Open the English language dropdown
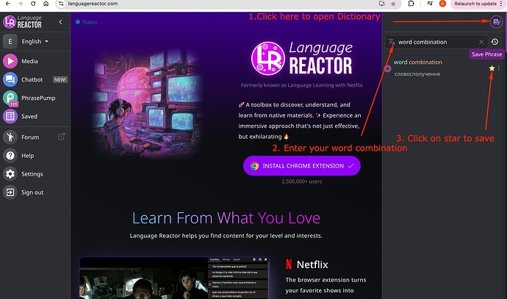507x299 pixels. click(35, 41)
